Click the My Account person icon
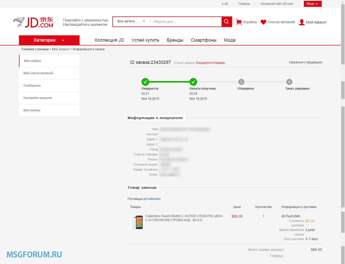345x264 pixels. pyautogui.click(x=302, y=22)
